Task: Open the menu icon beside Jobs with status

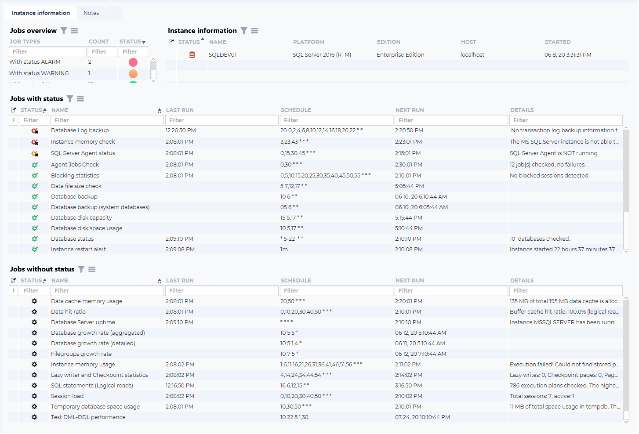Action: pos(80,99)
